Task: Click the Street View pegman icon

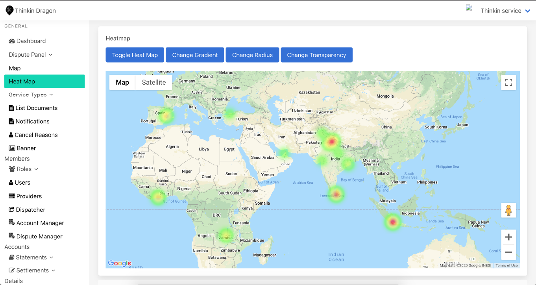Action: (508, 210)
